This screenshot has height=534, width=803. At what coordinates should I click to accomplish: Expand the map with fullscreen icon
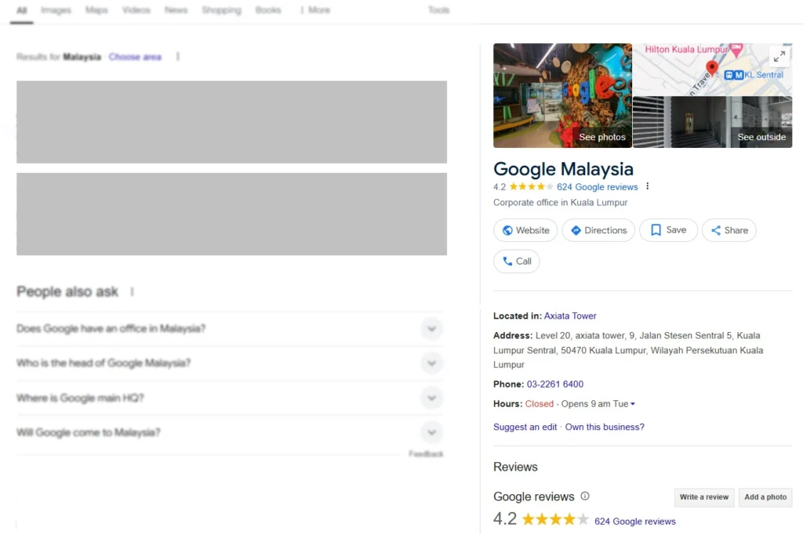click(779, 56)
